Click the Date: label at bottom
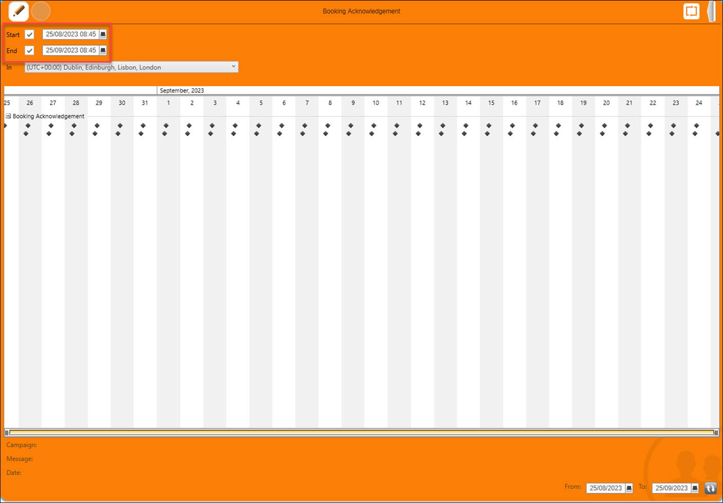723x503 pixels. tap(14, 473)
